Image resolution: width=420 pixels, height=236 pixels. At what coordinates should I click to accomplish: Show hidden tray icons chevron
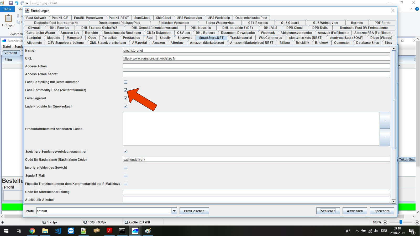coord(357,231)
